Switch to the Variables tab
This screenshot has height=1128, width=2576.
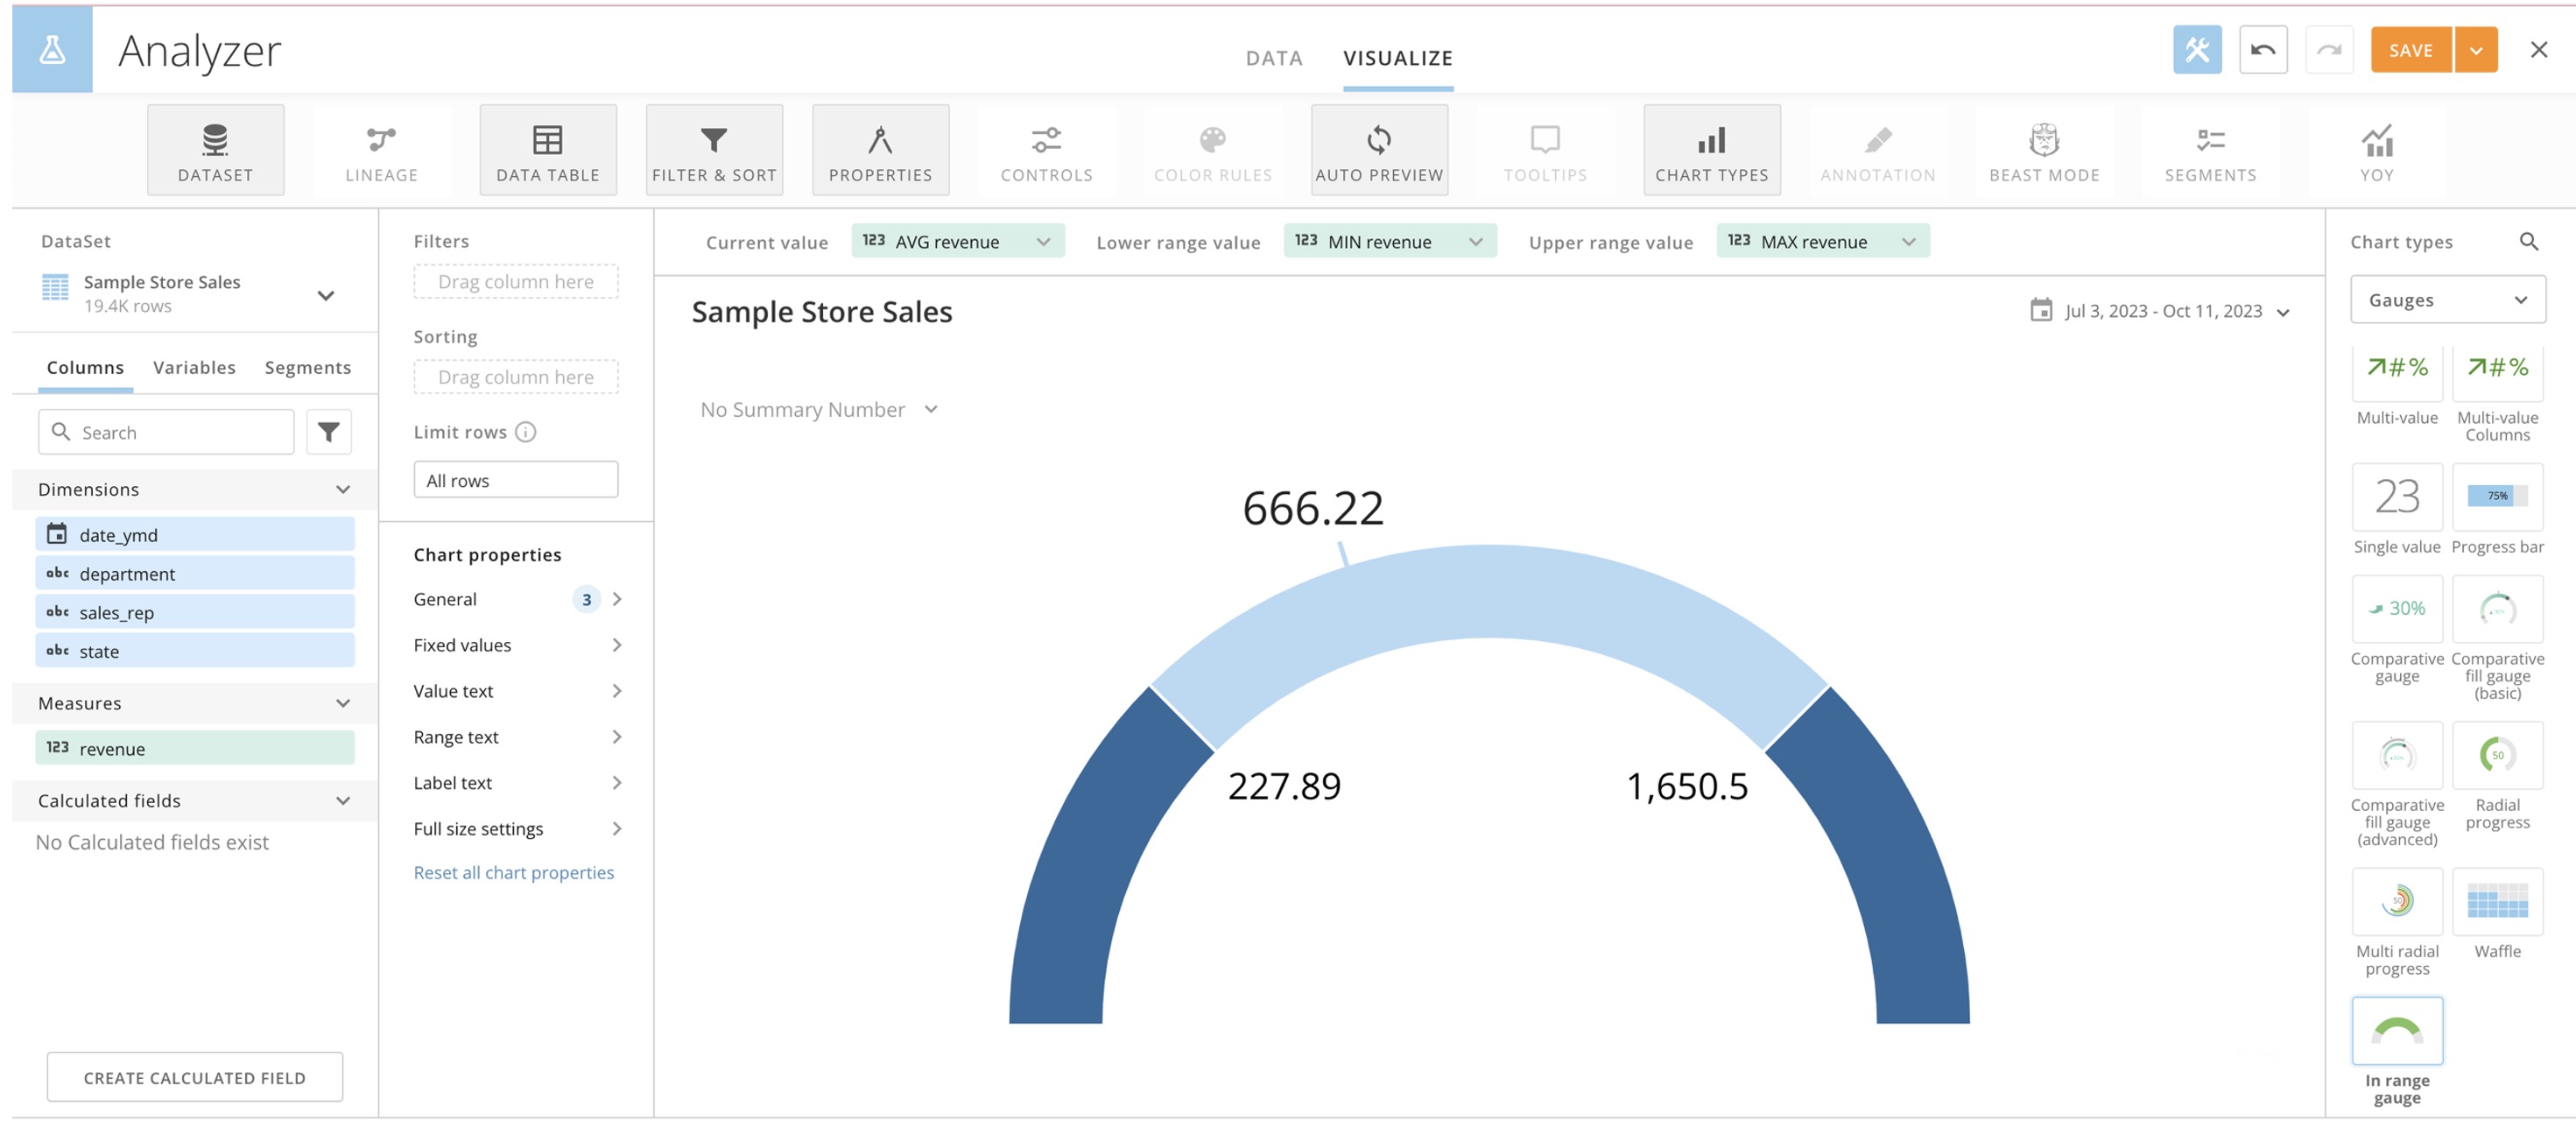point(194,367)
